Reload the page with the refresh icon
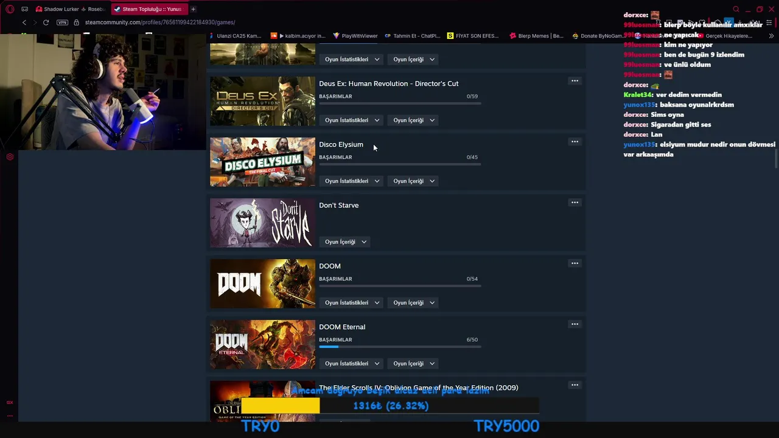The height and width of the screenshot is (438, 779). tap(46, 23)
